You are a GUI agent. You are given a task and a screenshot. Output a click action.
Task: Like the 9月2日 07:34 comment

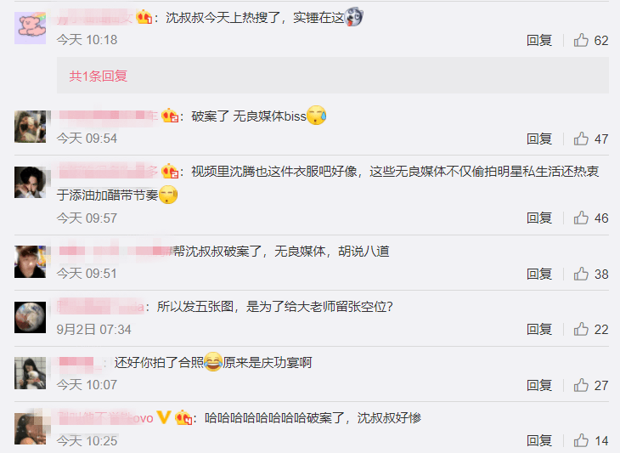(581, 329)
